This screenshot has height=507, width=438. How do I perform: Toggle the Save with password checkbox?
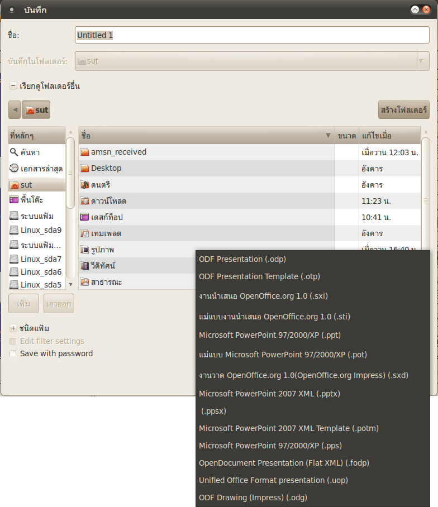point(13,354)
